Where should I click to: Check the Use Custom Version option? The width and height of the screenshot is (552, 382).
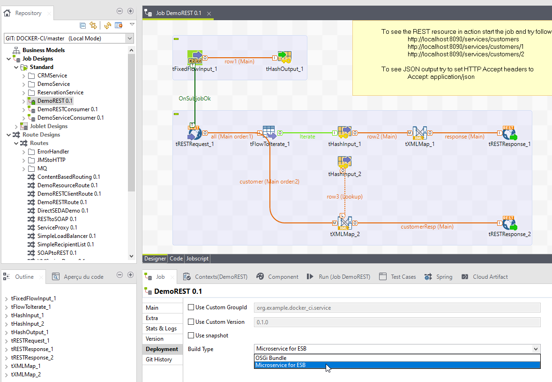point(191,322)
